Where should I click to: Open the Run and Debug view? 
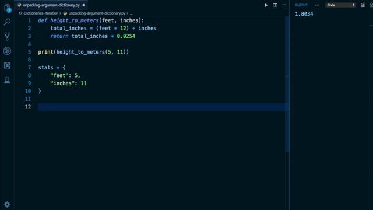tap(7, 51)
